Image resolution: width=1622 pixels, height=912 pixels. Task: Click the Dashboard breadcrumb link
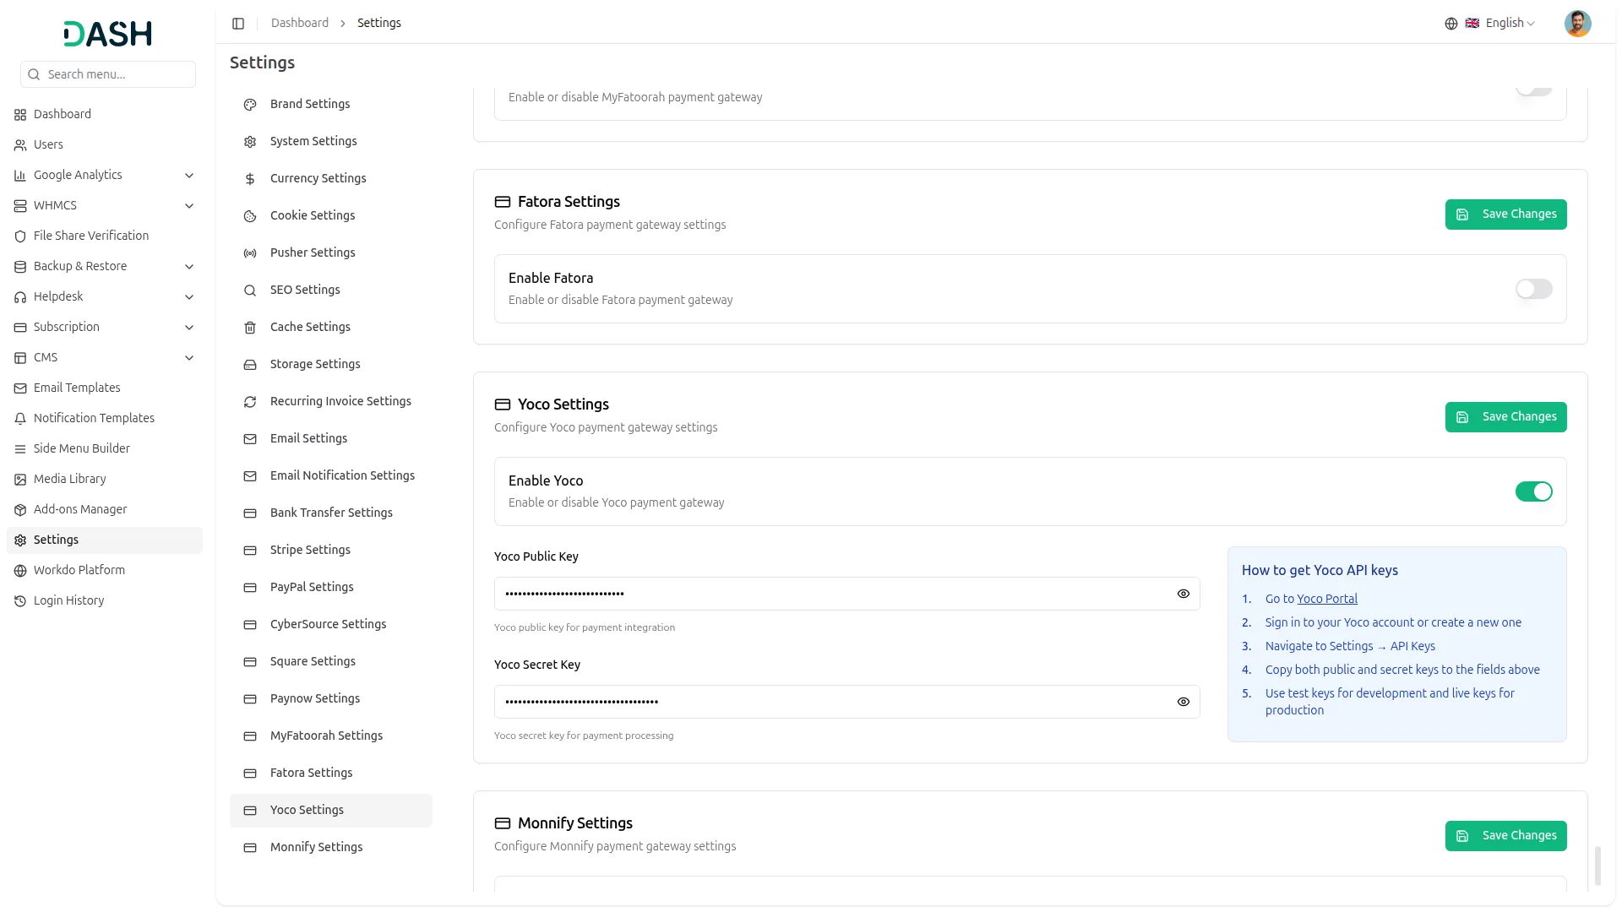pyautogui.click(x=300, y=23)
